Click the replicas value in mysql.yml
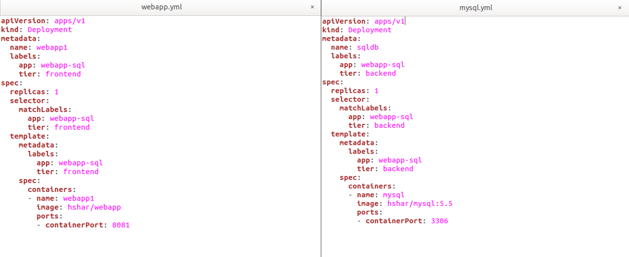This screenshot has height=257, width=629. pyautogui.click(x=376, y=91)
